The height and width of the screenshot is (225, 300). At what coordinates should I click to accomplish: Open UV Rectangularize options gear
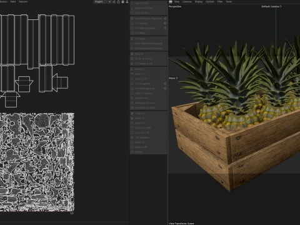[165, 89]
